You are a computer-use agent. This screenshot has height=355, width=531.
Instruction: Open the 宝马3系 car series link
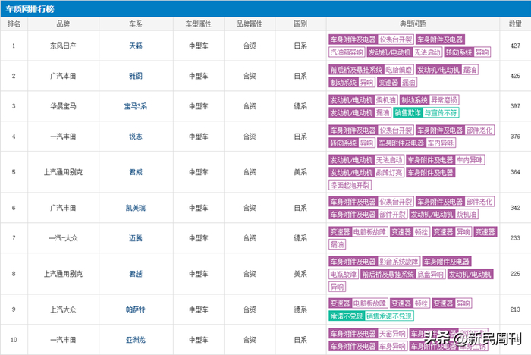[136, 106]
